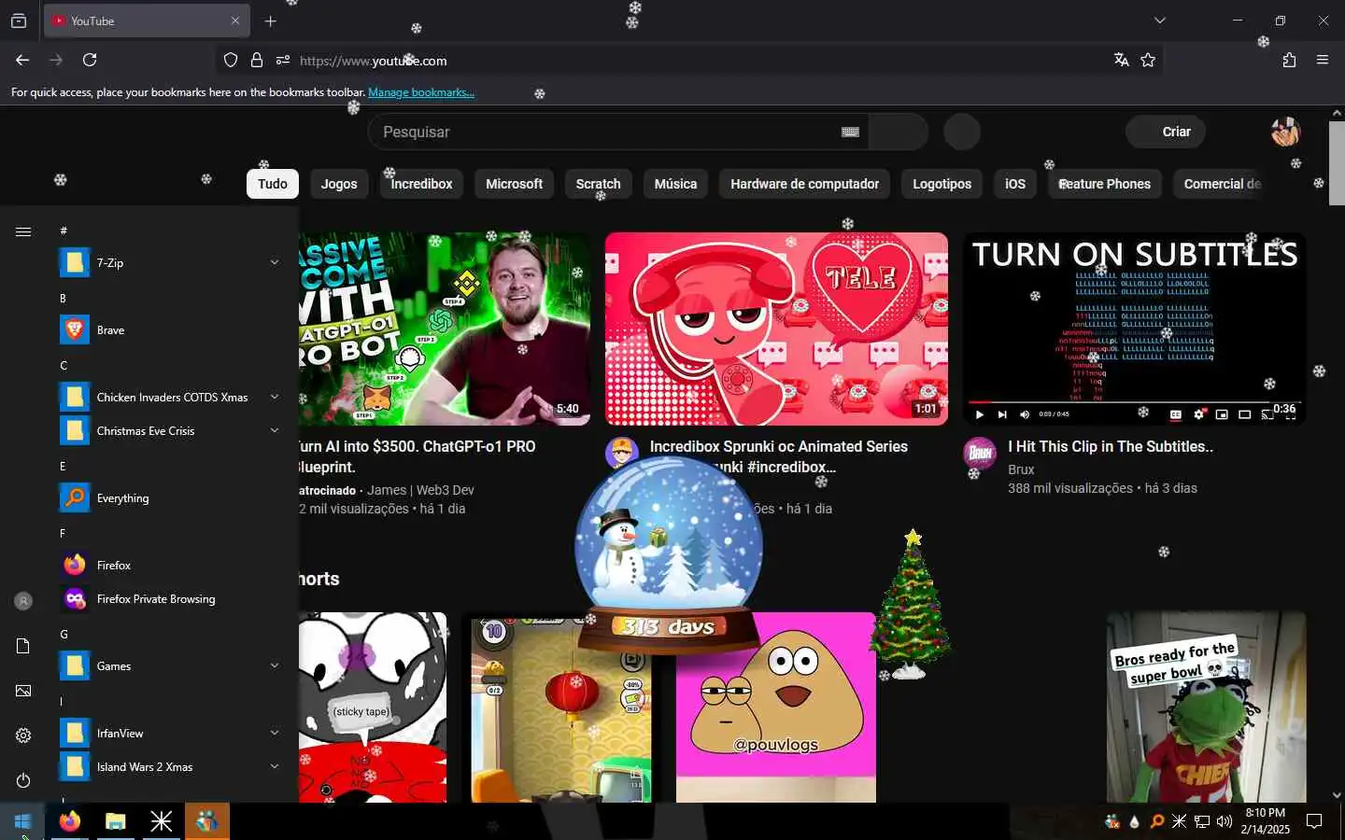1345x840 pixels.
Task: Select the Feature Phones chip
Action: point(1105,184)
